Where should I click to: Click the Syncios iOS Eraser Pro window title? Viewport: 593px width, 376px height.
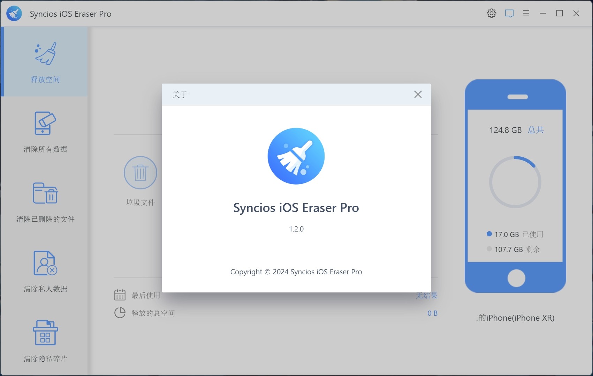[x=70, y=14]
